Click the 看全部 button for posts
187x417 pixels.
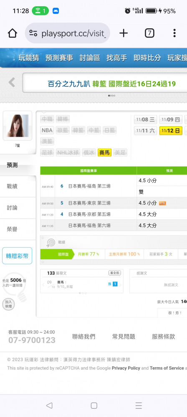coord(115,273)
